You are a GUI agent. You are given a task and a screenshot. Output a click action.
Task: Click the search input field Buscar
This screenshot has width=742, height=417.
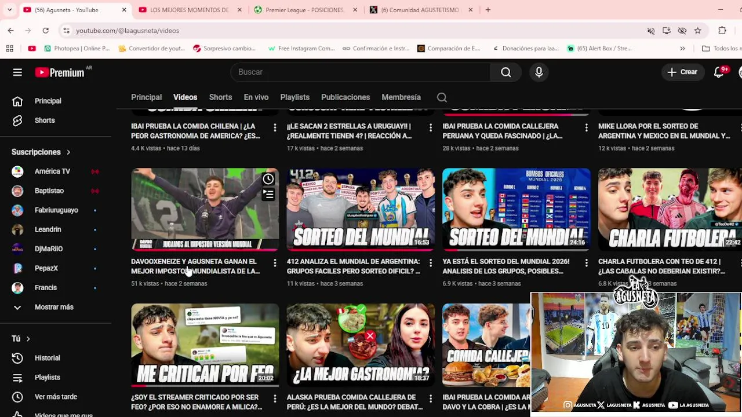click(x=361, y=72)
